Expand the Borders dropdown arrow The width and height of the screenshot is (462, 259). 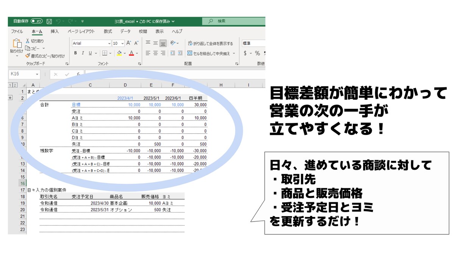111,53
